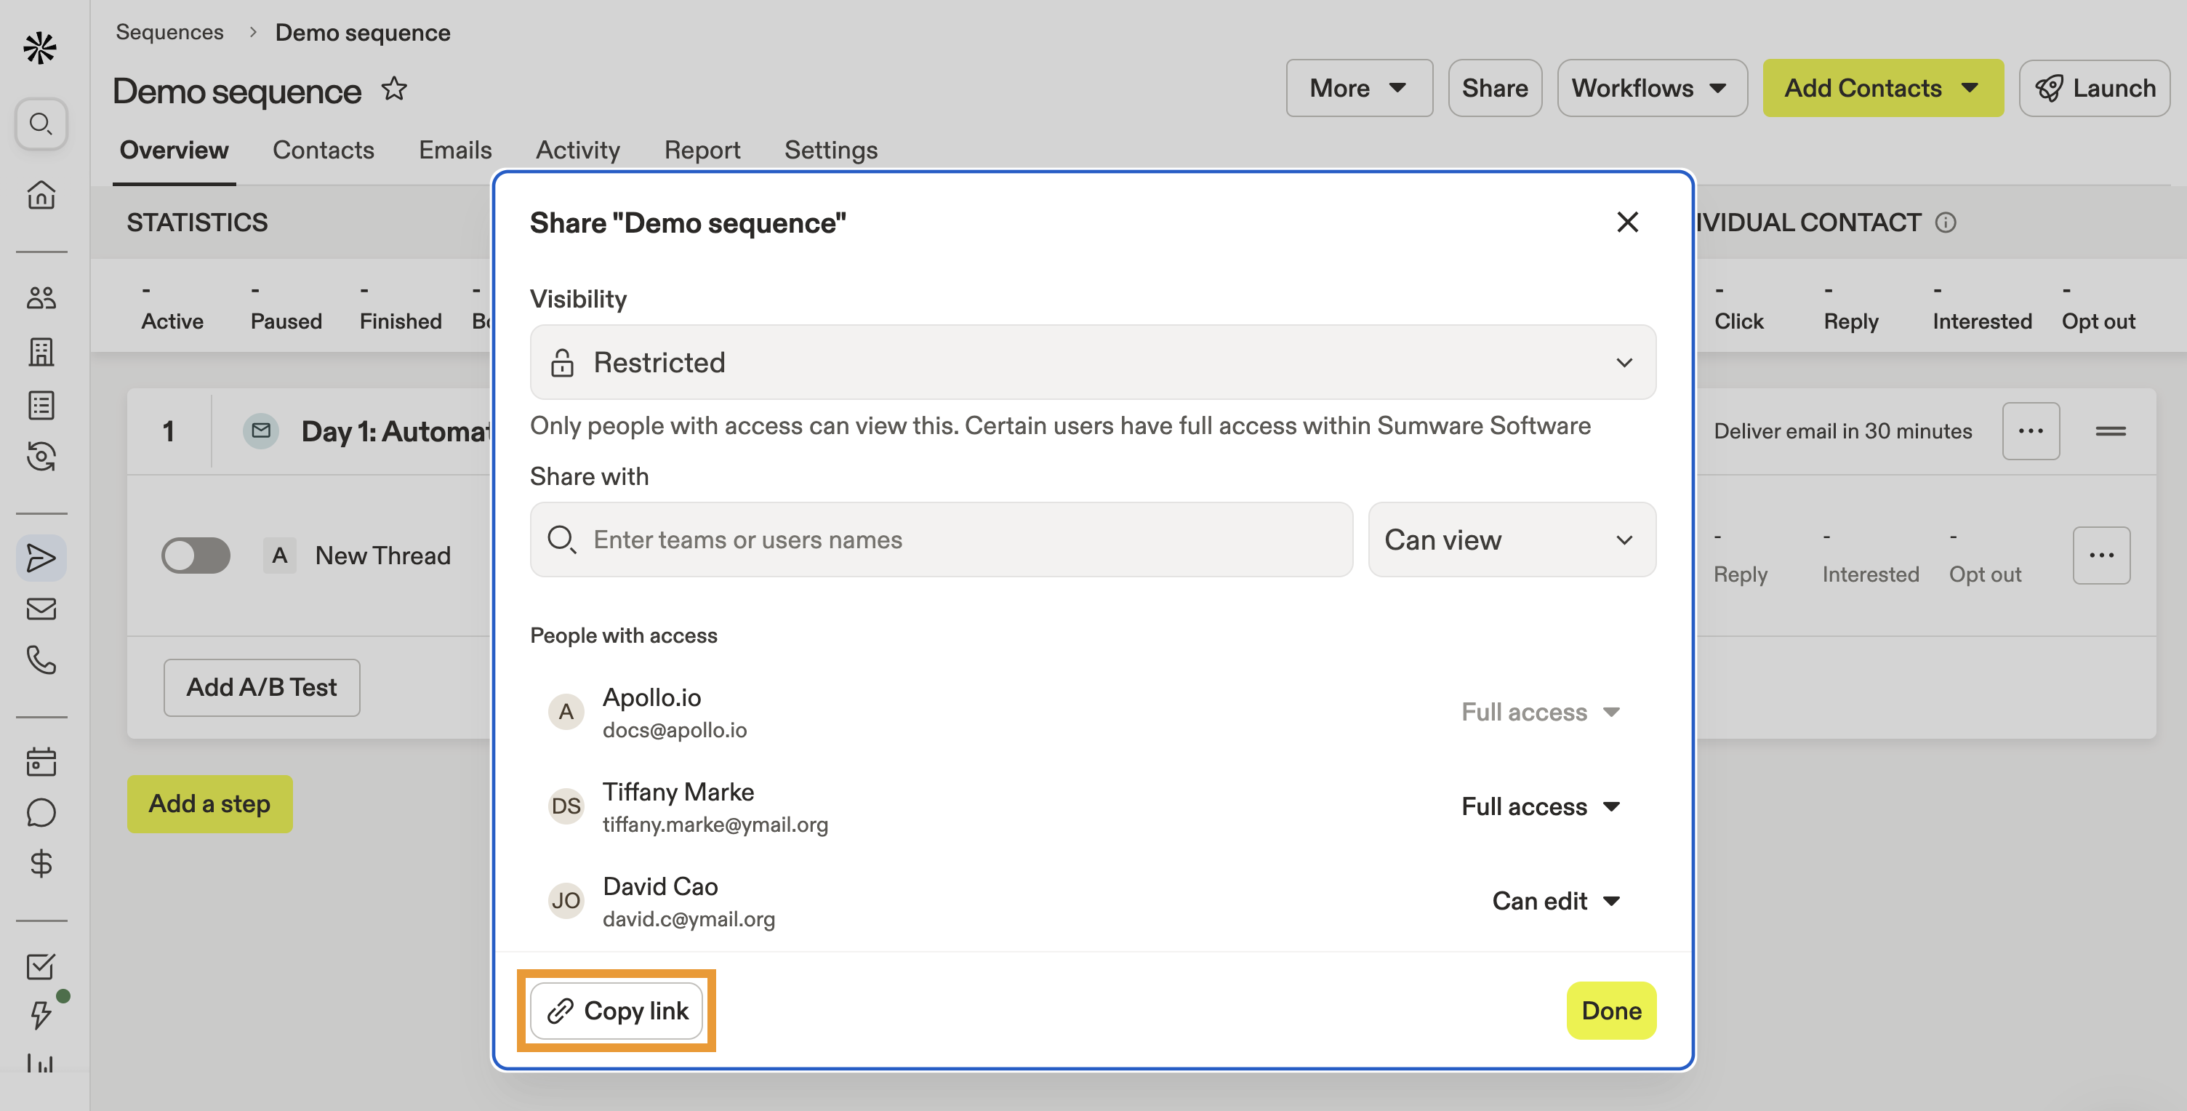2187x1111 pixels.
Task: Open the Meetings calendar sidebar icon
Action: [41, 761]
